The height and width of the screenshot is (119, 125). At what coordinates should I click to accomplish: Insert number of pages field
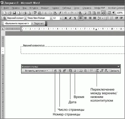point(60,71)
